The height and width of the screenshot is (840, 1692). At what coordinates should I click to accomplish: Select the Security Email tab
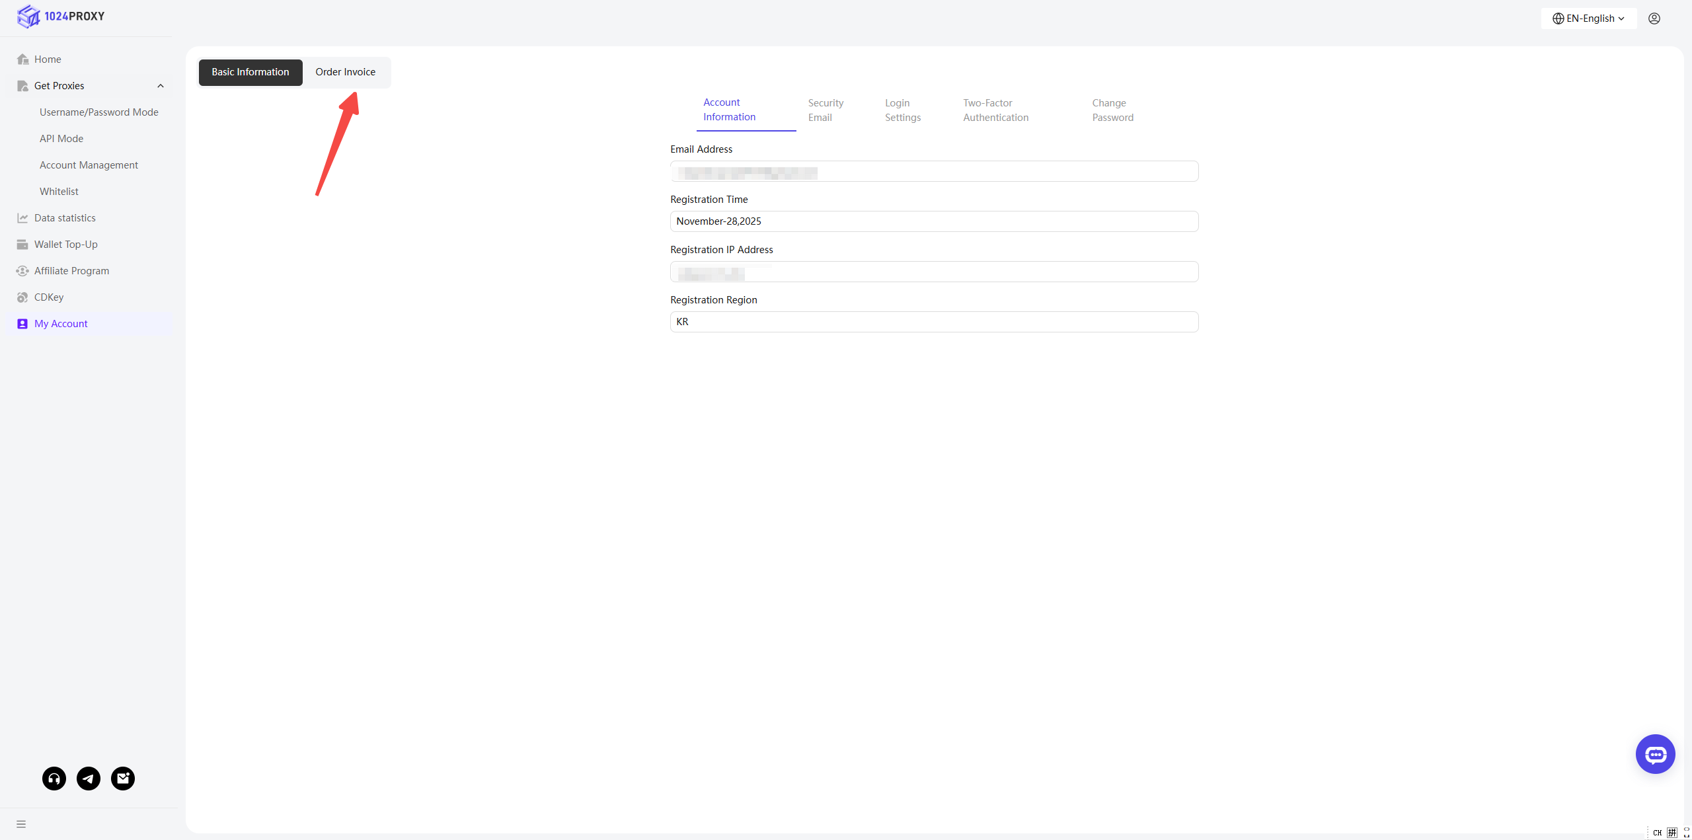(x=826, y=110)
